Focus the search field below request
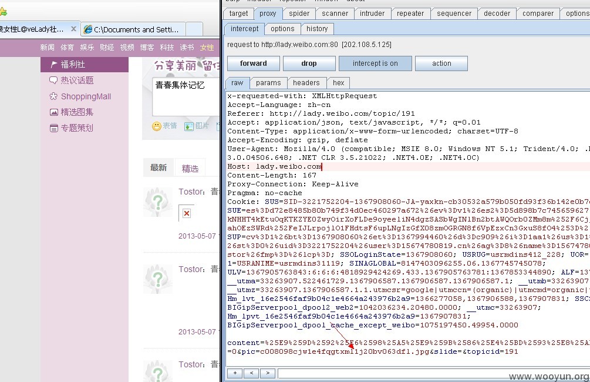This screenshot has height=382, width=590. pyautogui.click(x=433, y=373)
